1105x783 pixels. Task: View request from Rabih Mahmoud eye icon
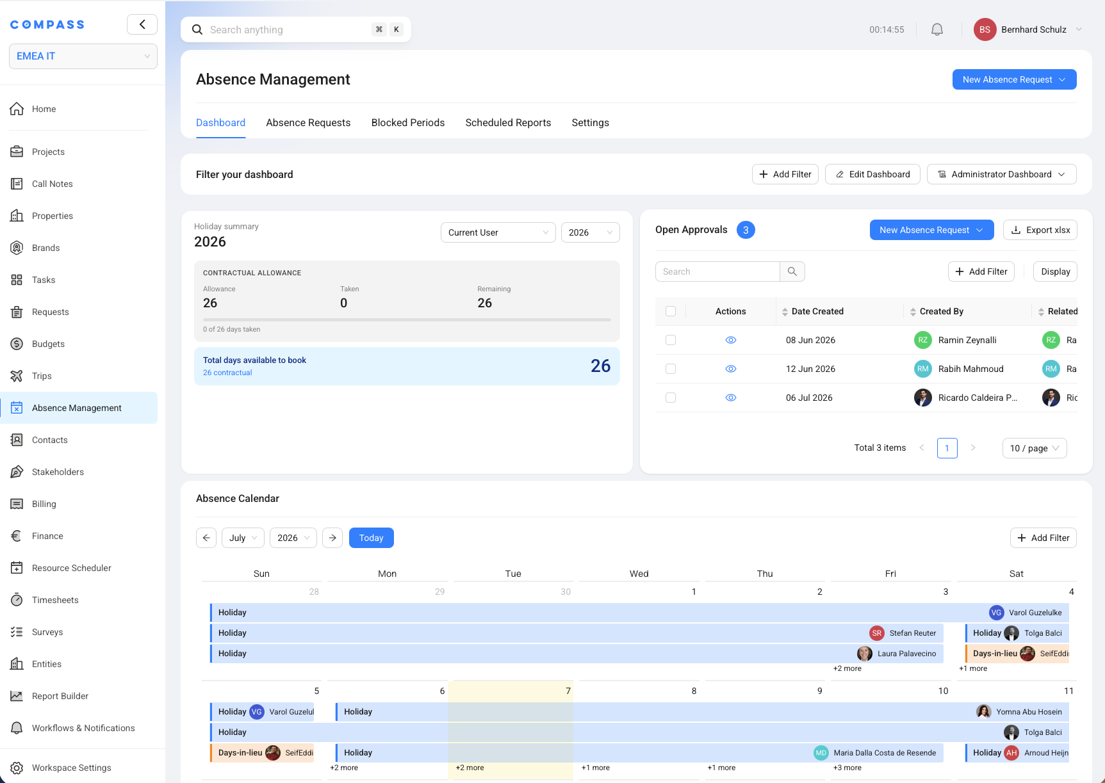[731, 369]
